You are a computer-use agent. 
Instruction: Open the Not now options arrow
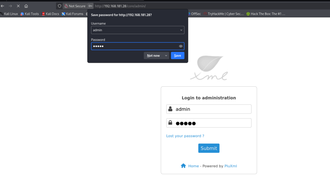click(x=166, y=56)
